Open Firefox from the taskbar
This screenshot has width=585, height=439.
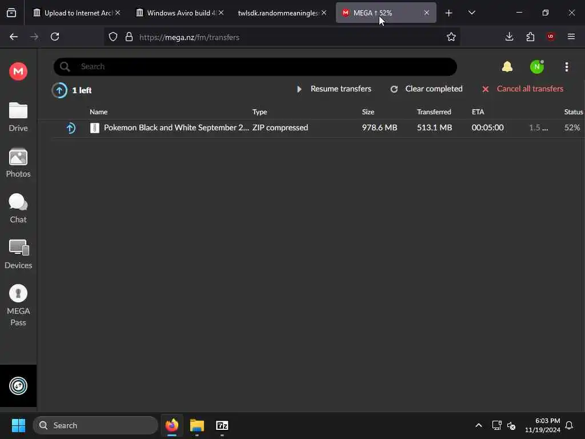pos(171,425)
